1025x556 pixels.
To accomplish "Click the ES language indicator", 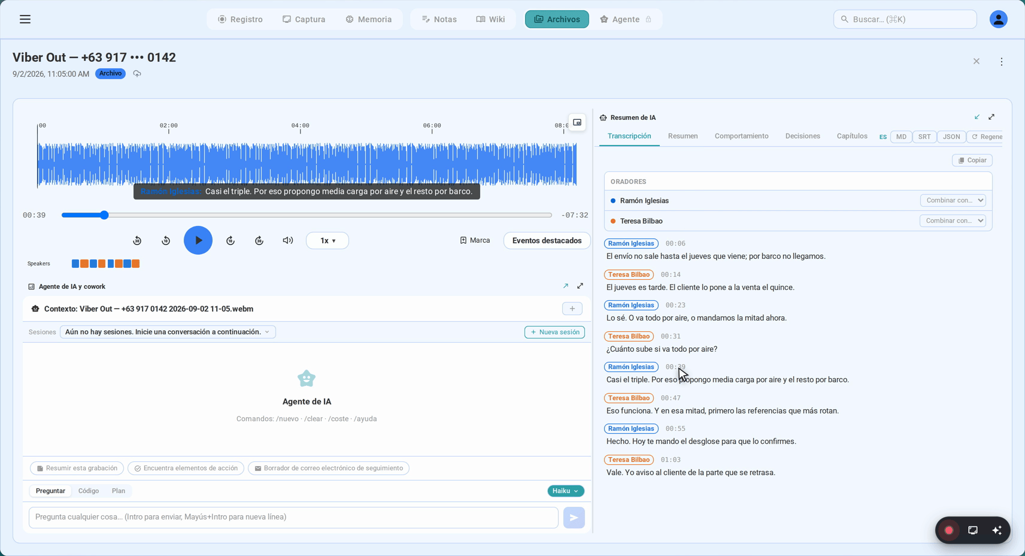I will [x=883, y=137].
